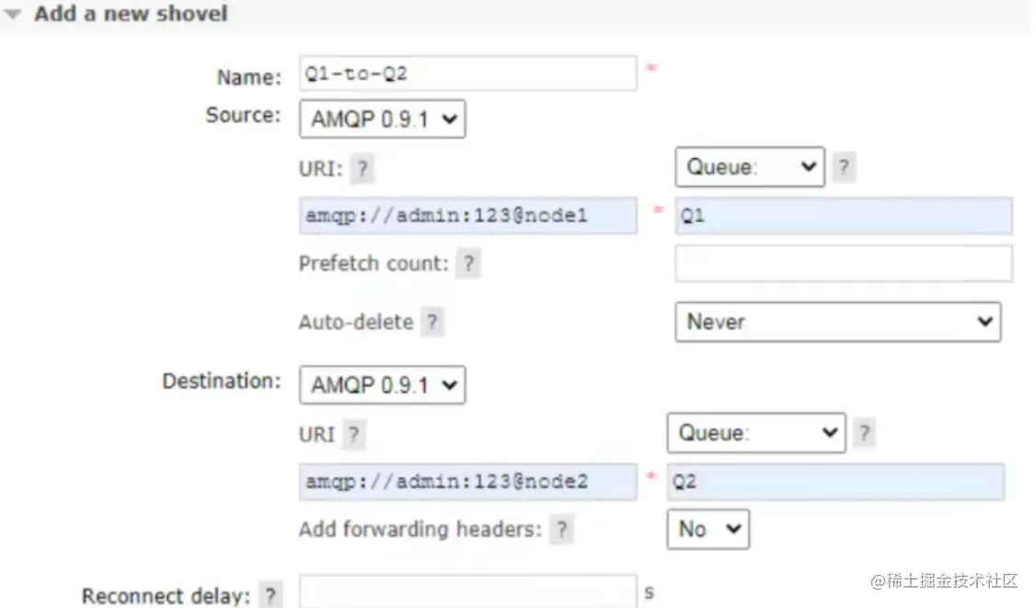
Task: Show help for Auto-delete option
Action: [432, 322]
